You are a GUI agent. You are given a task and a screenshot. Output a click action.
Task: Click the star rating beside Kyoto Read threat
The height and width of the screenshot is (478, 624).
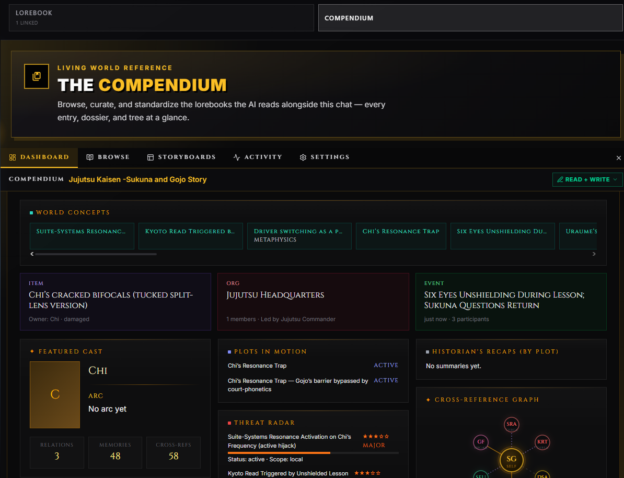click(x=367, y=473)
